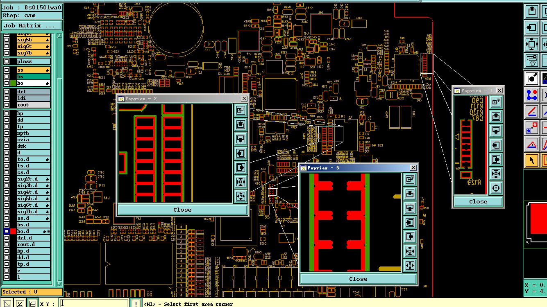Click the X Y coordinate input field
Viewport: 547px width, 307px height.
click(94, 304)
